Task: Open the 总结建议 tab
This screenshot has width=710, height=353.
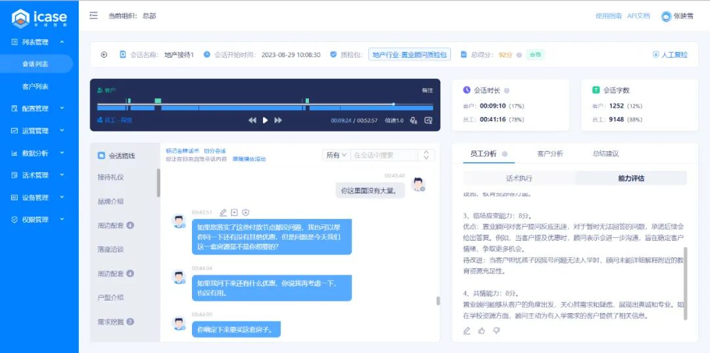Action: pos(605,154)
